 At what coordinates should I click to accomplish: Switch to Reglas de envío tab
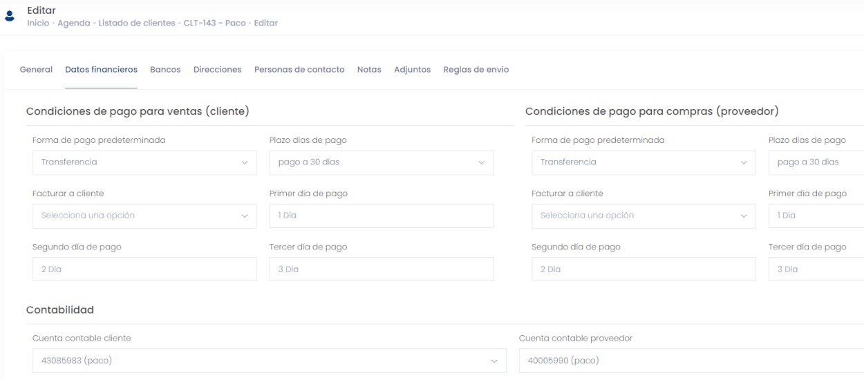click(x=476, y=70)
